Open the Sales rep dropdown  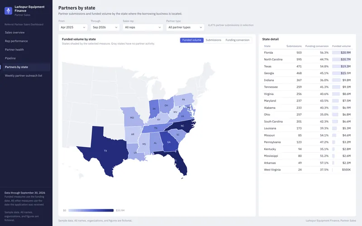click(143, 27)
